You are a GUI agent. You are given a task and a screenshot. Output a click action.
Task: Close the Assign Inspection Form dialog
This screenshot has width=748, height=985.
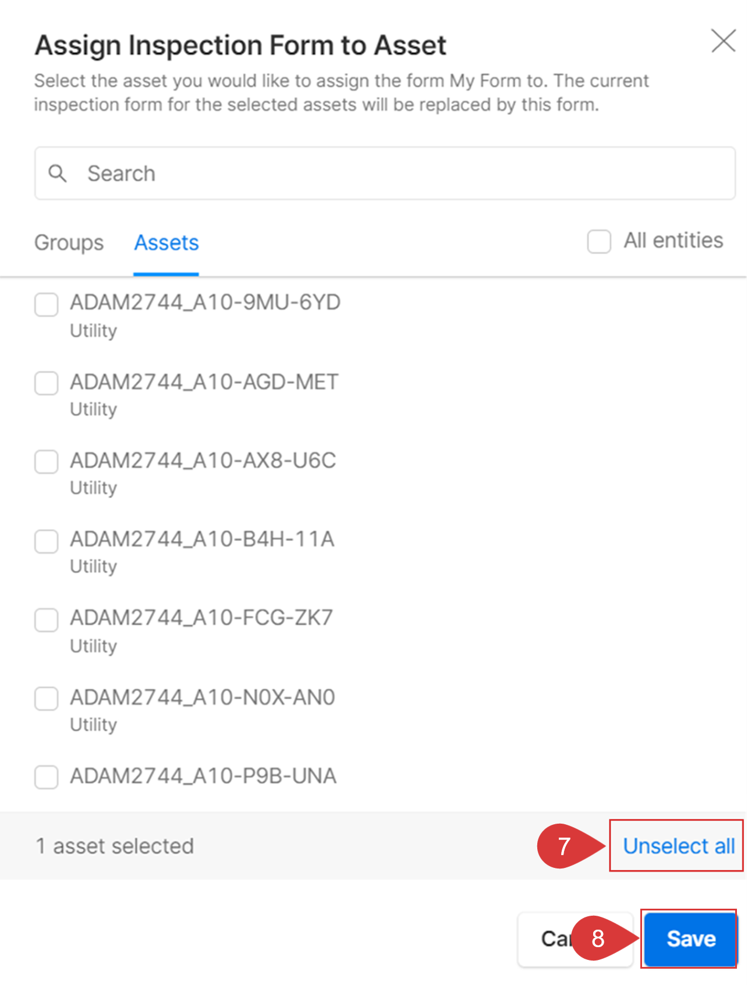pos(723,41)
